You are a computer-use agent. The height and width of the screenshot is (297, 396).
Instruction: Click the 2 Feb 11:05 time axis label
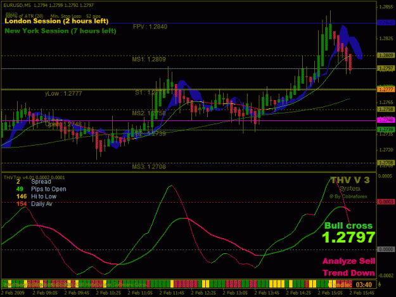[140, 293]
